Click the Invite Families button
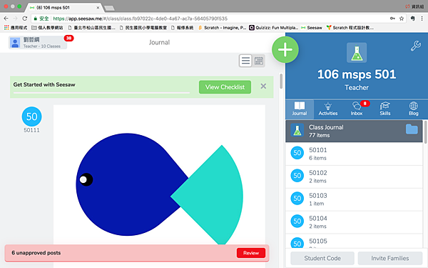Screen dimensions: 428x268 pos(390,258)
